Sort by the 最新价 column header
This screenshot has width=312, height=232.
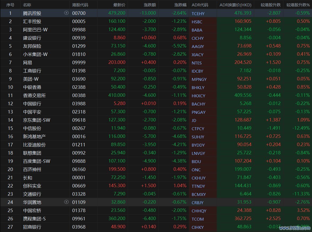click(x=119, y=5)
